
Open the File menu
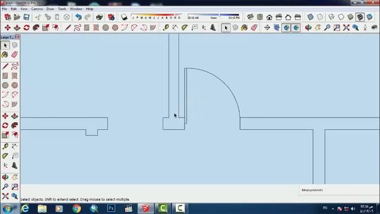click(4, 9)
